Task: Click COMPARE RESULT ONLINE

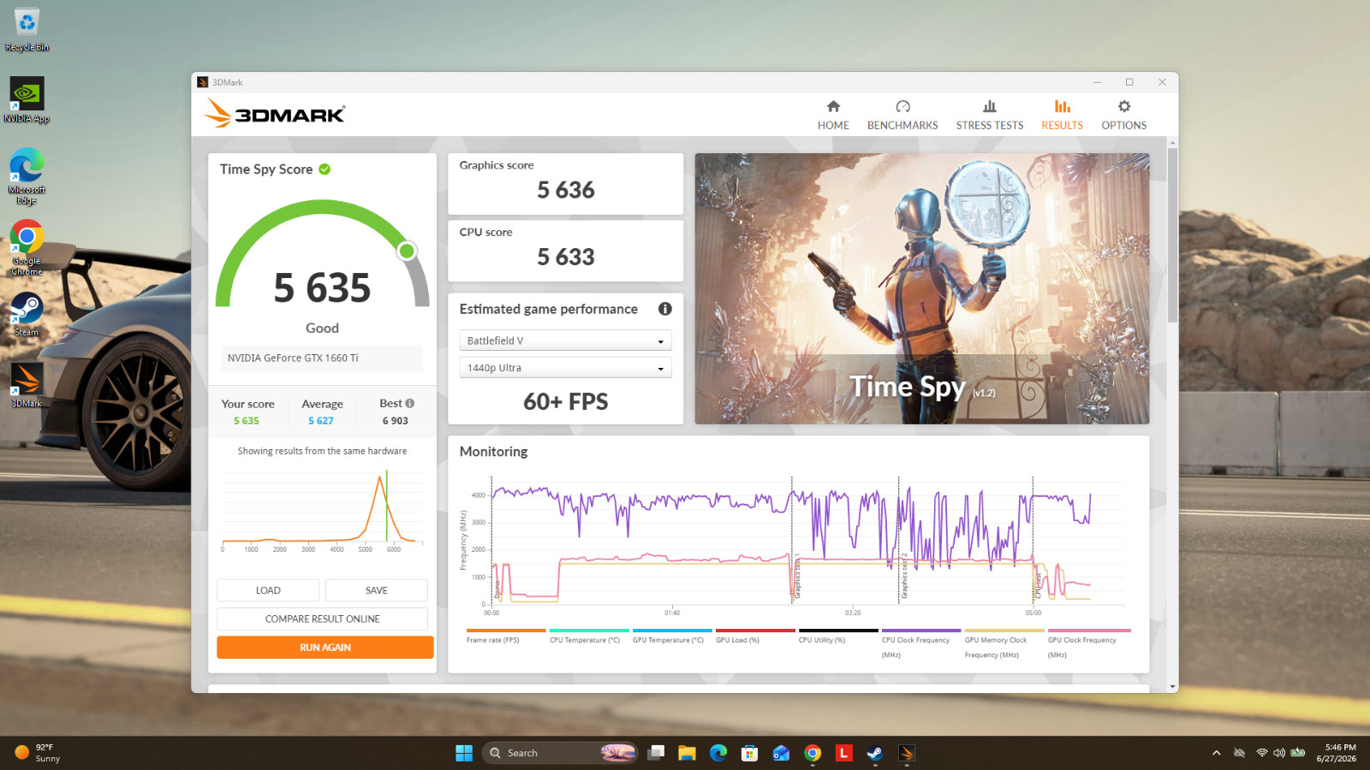Action: click(322, 619)
